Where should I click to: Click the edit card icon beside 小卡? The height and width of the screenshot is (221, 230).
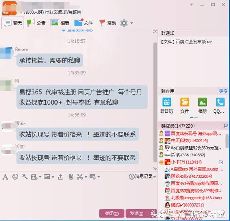pos(221,162)
